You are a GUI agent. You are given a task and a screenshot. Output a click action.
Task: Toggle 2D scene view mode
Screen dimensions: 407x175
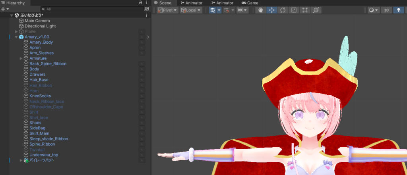tap(386, 10)
